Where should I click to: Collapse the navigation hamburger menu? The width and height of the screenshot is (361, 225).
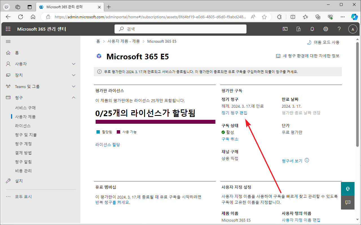tap(8, 41)
